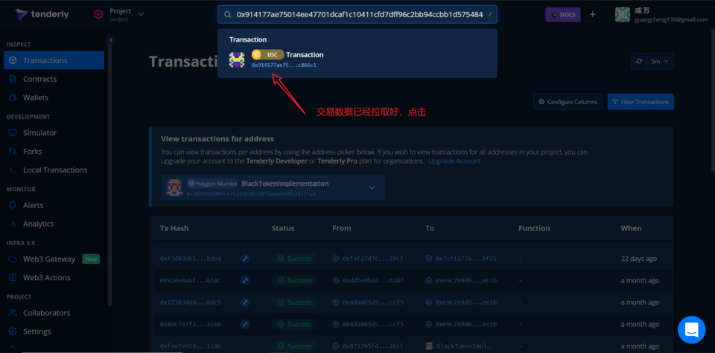Click the Tx Hash column header

pyautogui.click(x=174, y=228)
